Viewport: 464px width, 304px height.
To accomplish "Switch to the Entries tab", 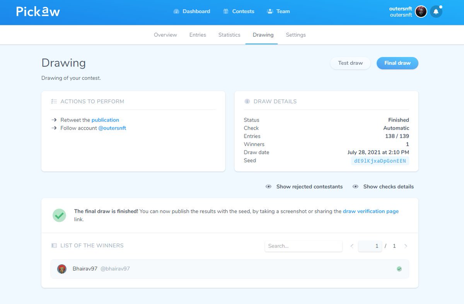I will [198, 35].
